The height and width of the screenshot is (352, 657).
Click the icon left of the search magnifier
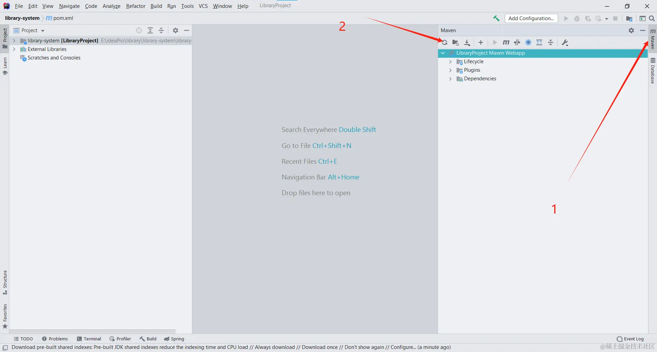[x=643, y=18]
